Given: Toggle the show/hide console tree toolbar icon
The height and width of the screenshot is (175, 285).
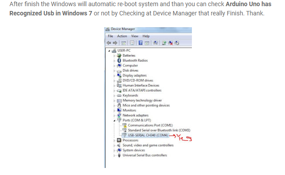Looking at the screenshot, I should tap(123, 43).
